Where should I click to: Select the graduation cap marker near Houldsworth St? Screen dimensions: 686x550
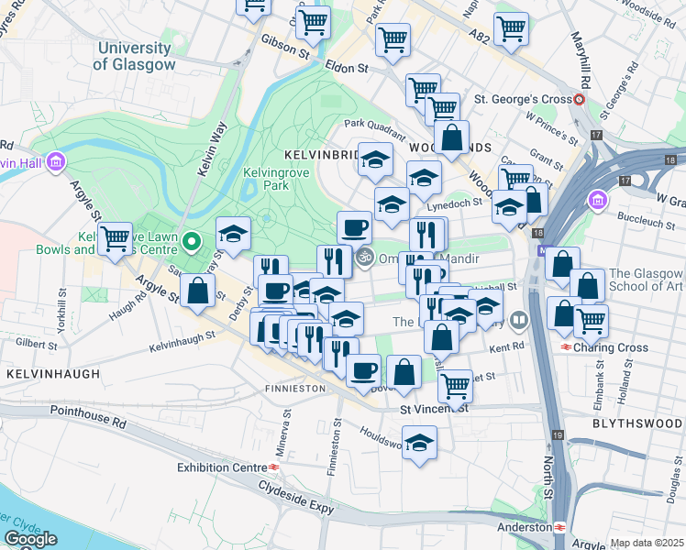419,444
